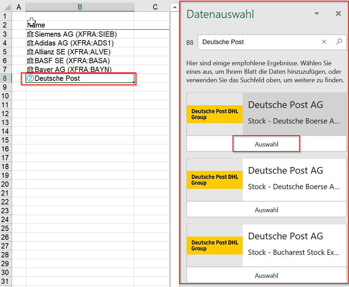Select column B header

coord(80,7)
